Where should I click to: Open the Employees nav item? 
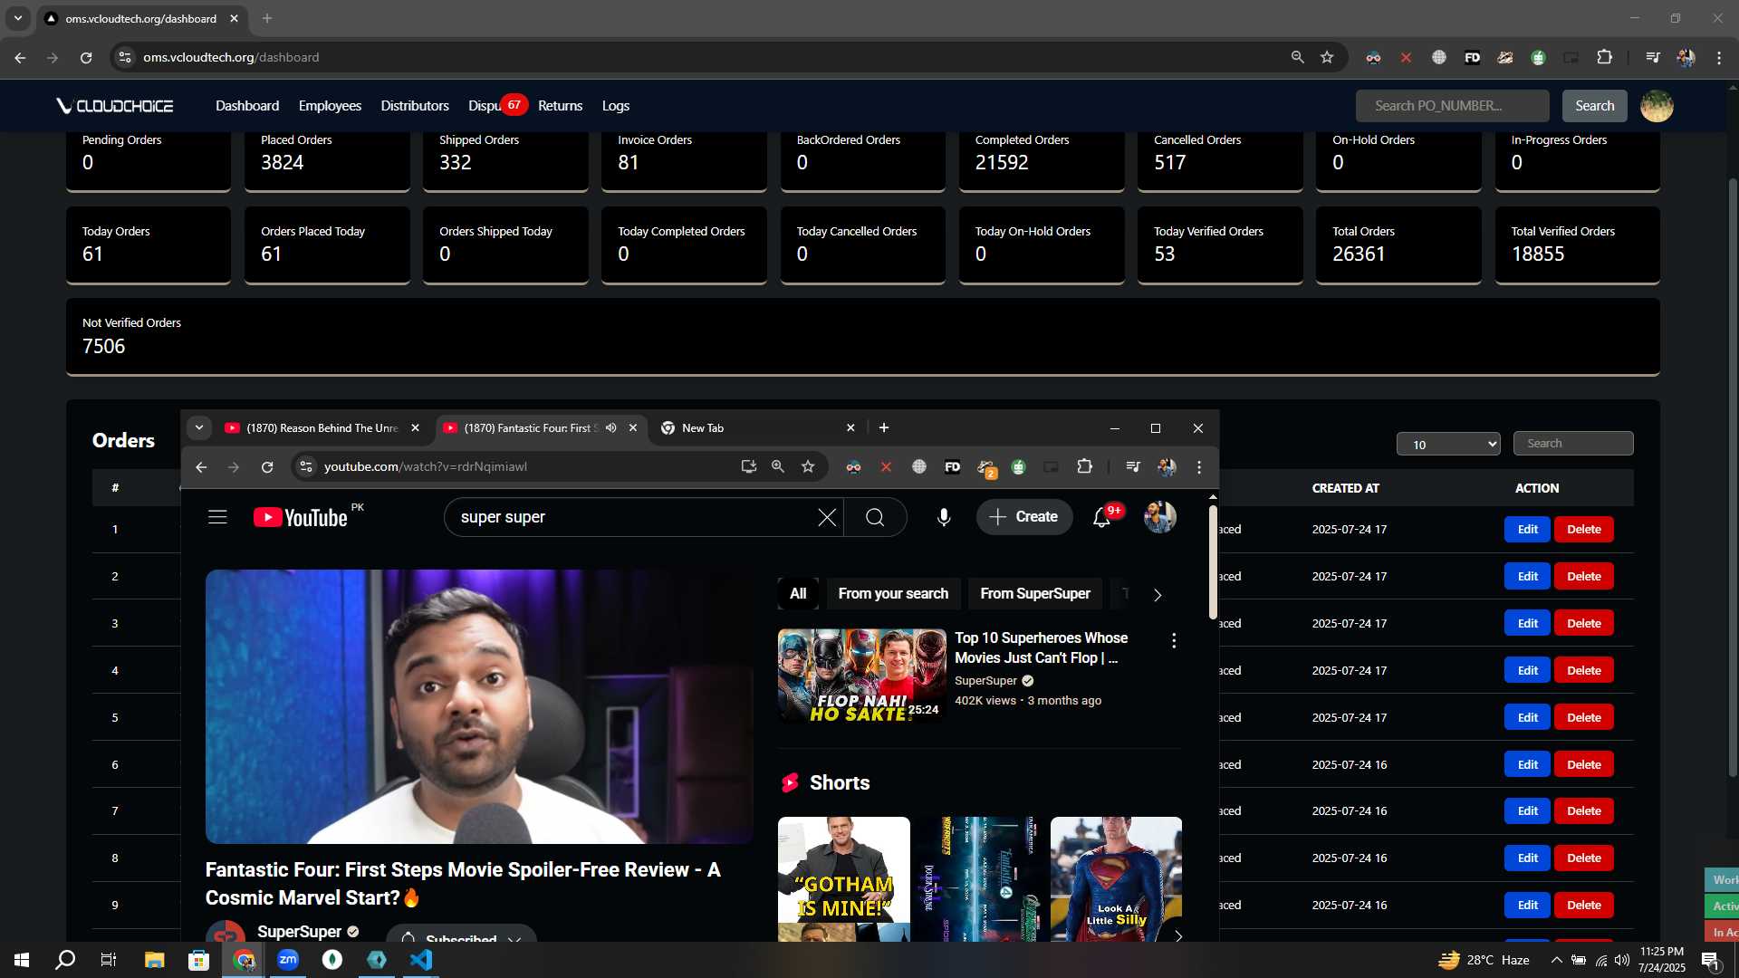tap(330, 106)
